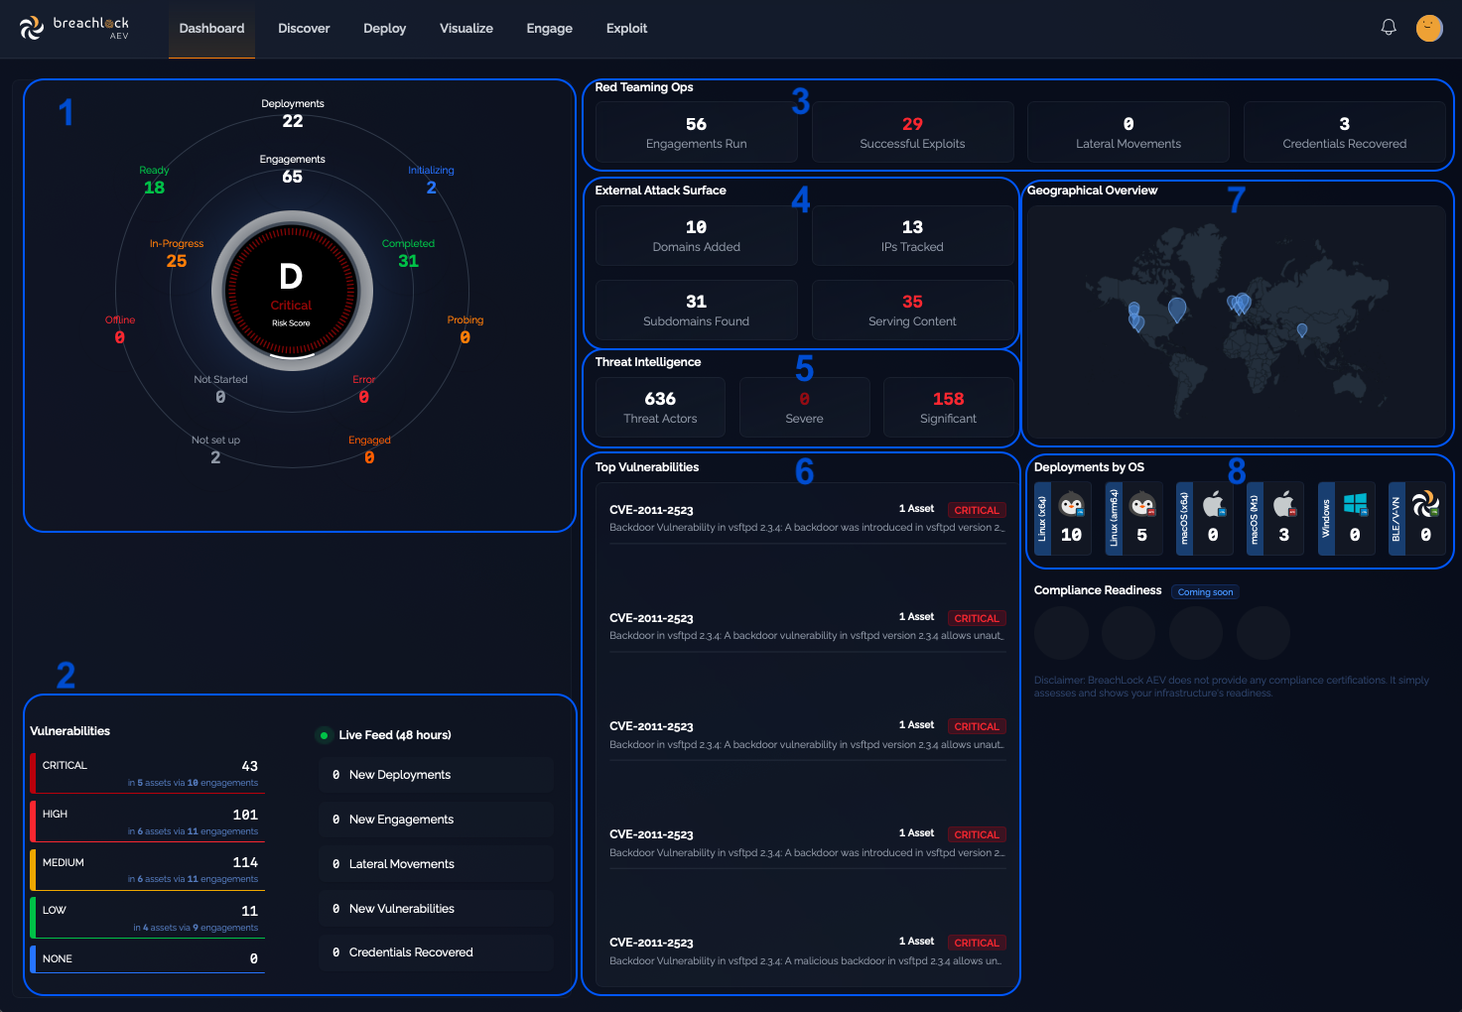Open New Deployments in Live Feed
The width and height of the screenshot is (1462, 1012).
click(437, 775)
